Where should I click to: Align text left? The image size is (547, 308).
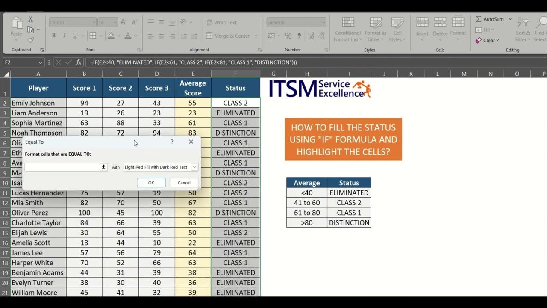click(151, 36)
